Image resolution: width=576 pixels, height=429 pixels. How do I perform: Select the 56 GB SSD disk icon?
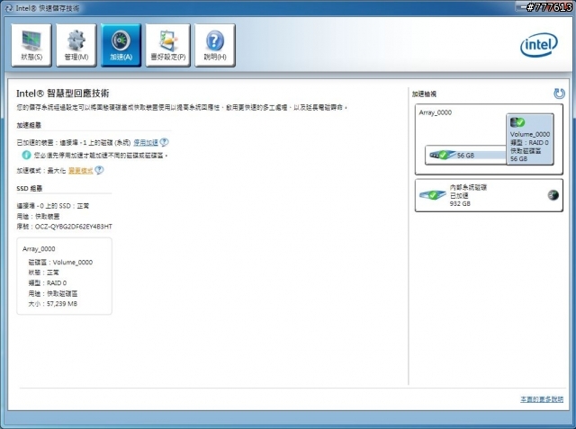(x=442, y=155)
